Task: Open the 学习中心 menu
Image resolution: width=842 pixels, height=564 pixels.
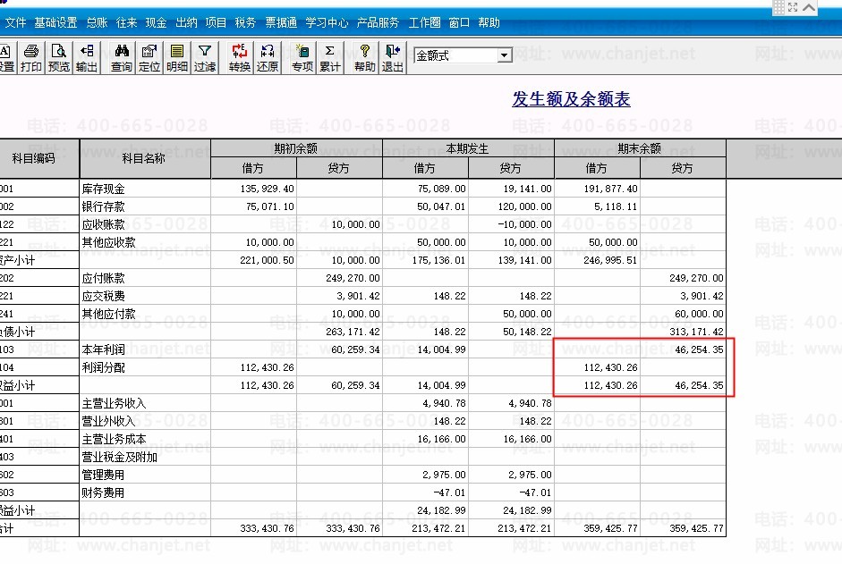Action: coord(327,22)
